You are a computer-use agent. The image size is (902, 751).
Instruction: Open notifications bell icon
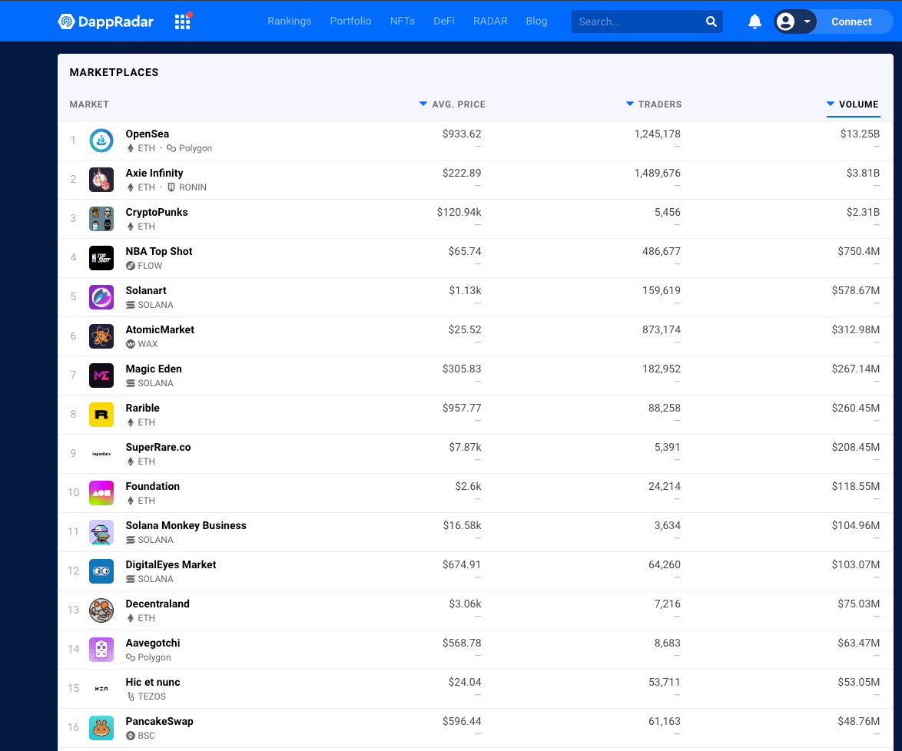coord(754,22)
